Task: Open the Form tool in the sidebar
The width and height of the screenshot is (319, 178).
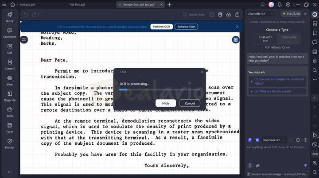Action: click(x=10, y=128)
